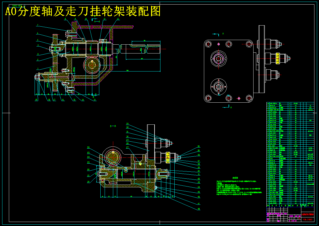The image size is (319, 226).
Task: Select callout number 37 right of B—B view
Action: (x=199, y=161)
